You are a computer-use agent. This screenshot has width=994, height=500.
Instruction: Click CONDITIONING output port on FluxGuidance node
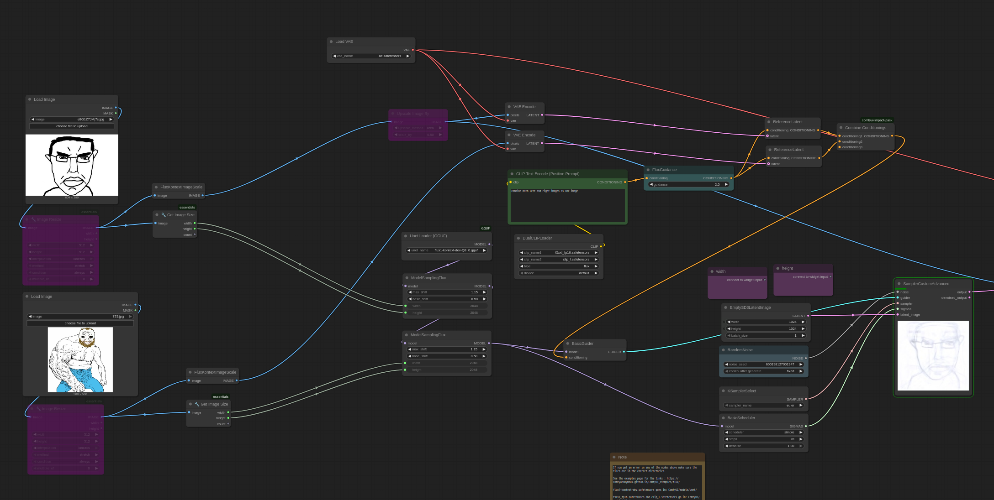point(731,178)
